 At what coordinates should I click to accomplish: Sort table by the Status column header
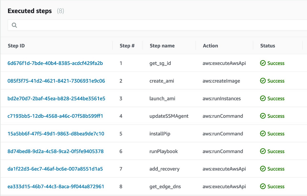tap(267, 46)
